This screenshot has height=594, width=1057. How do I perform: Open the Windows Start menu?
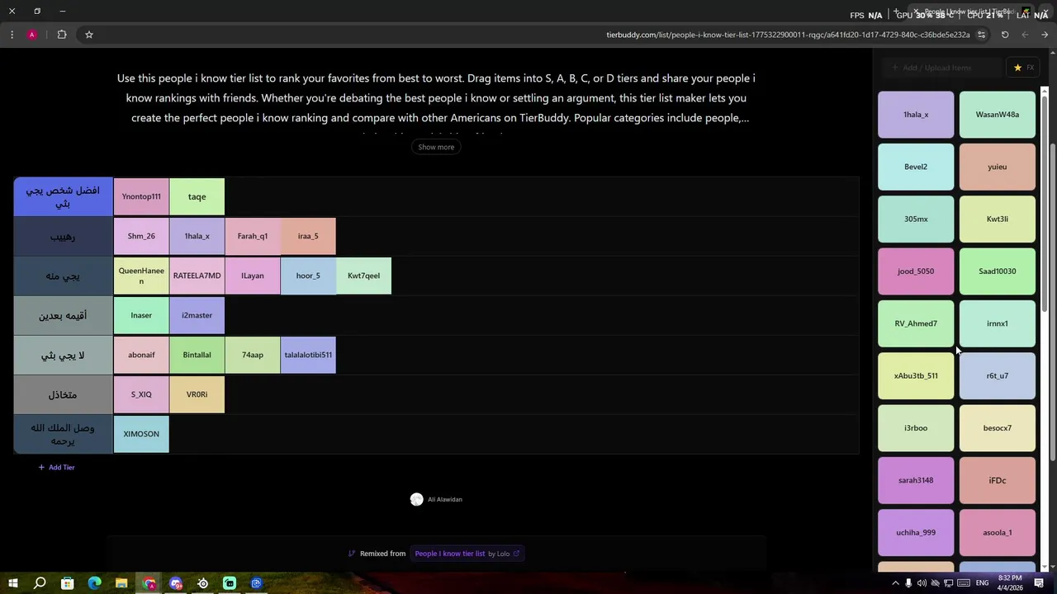[x=13, y=583]
